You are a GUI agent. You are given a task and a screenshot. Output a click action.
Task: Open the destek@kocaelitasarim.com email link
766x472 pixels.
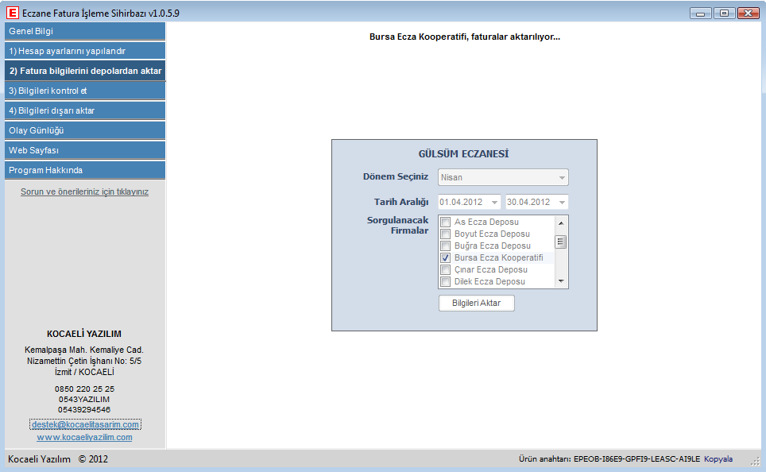85,424
